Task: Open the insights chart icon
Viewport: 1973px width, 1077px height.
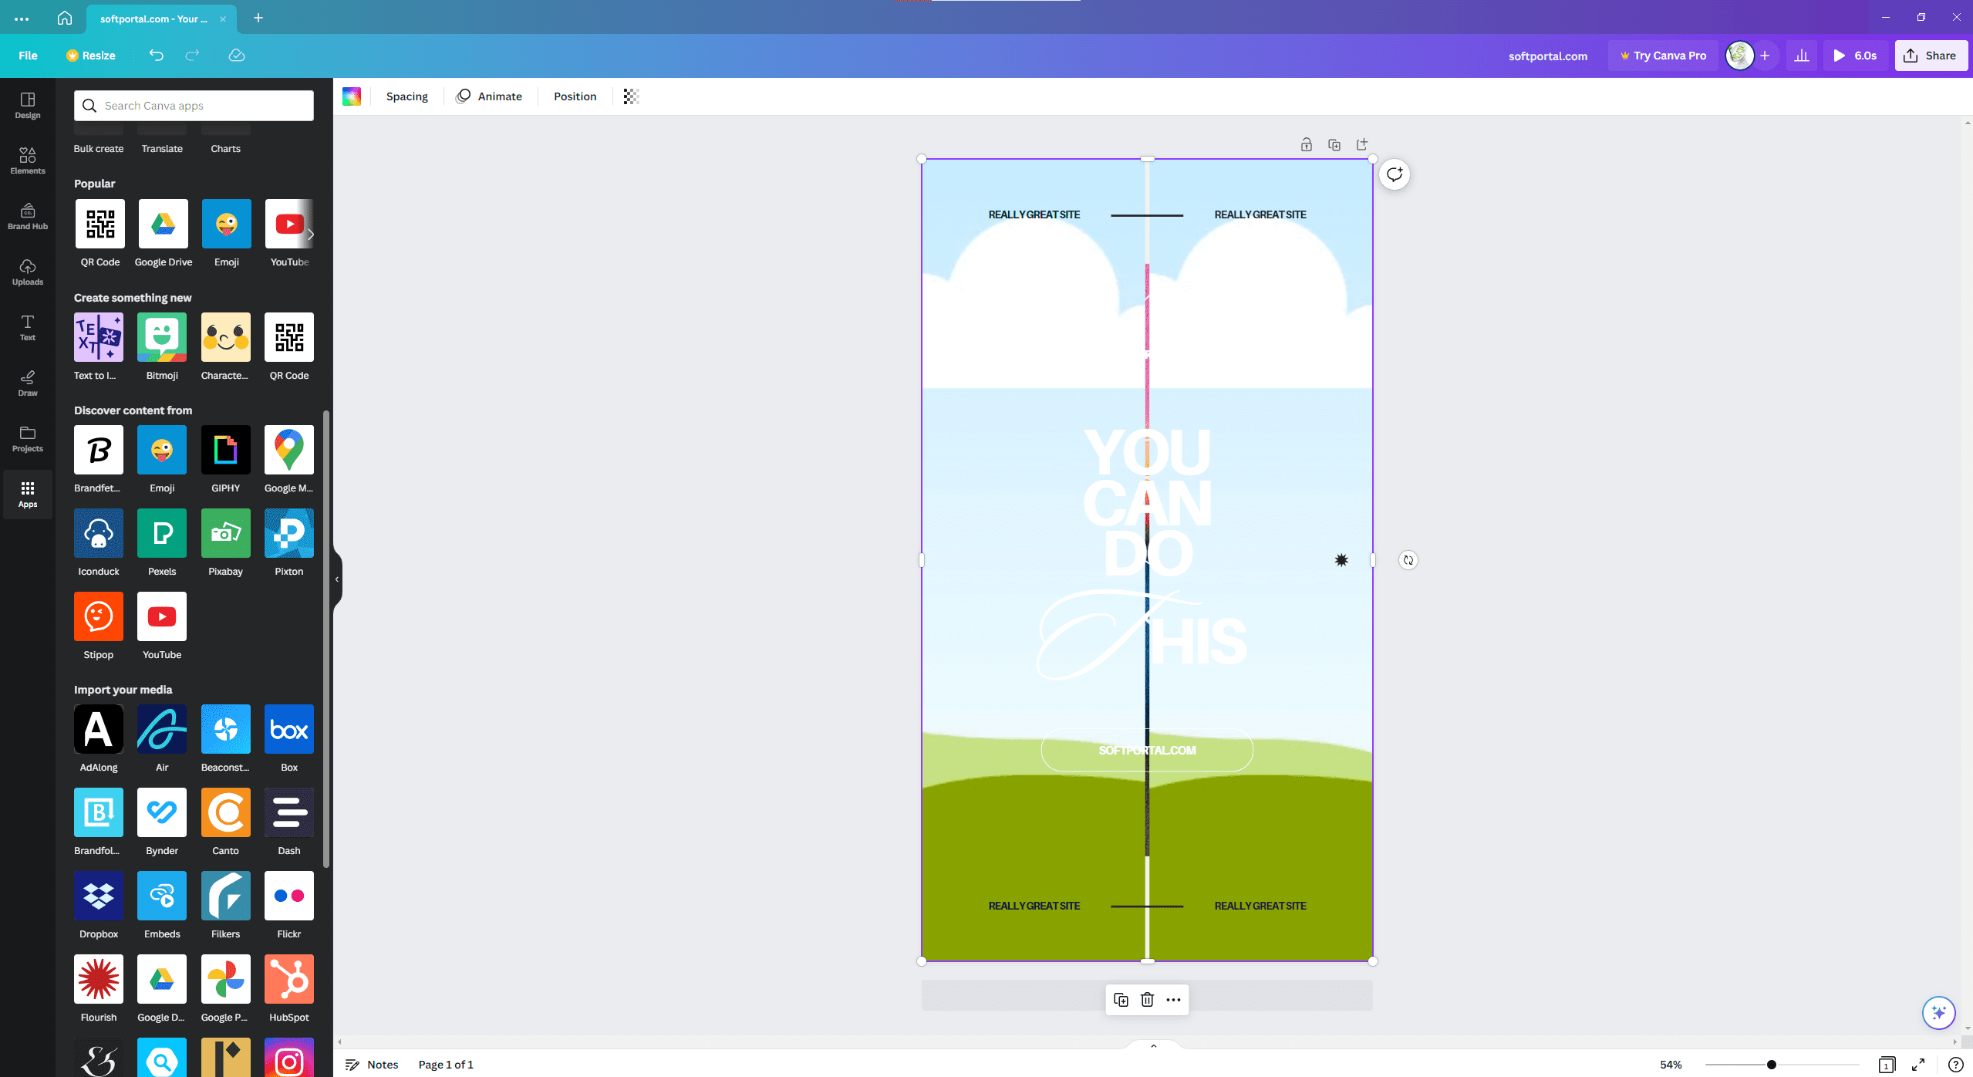Action: [x=1801, y=56]
